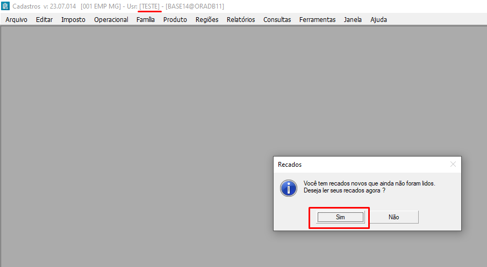Open the Produto menu
The image size is (487, 267).
point(175,19)
